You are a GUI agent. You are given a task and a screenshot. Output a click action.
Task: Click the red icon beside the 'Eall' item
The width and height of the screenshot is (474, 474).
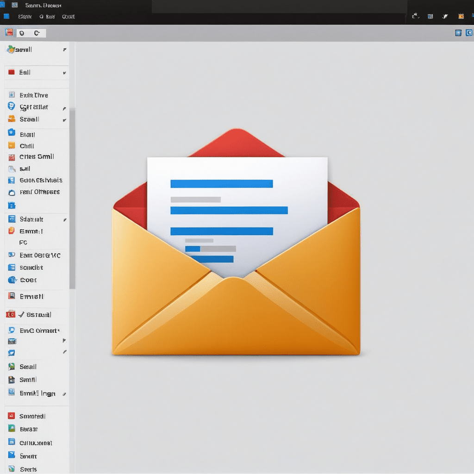tap(12, 72)
